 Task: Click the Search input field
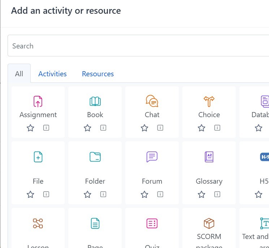tap(138, 46)
